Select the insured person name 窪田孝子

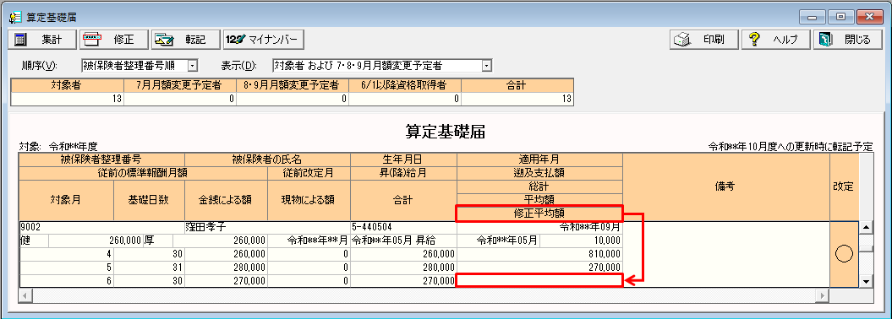click(x=206, y=227)
